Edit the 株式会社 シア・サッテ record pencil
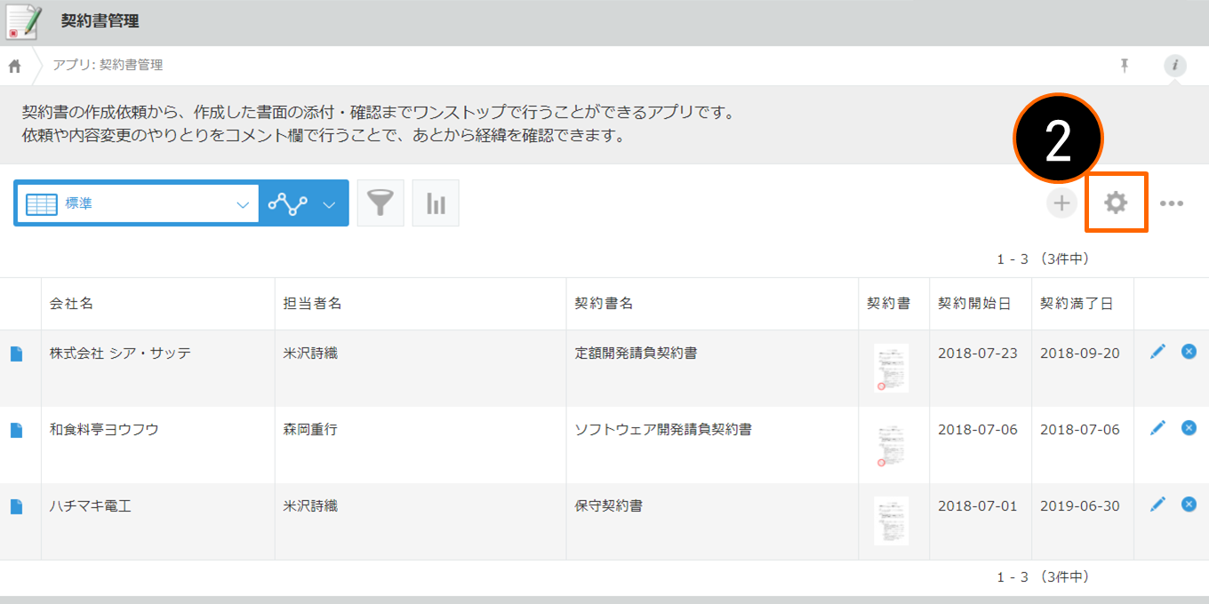Screen dimensions: 1209x604 (x=1157, y=352)
